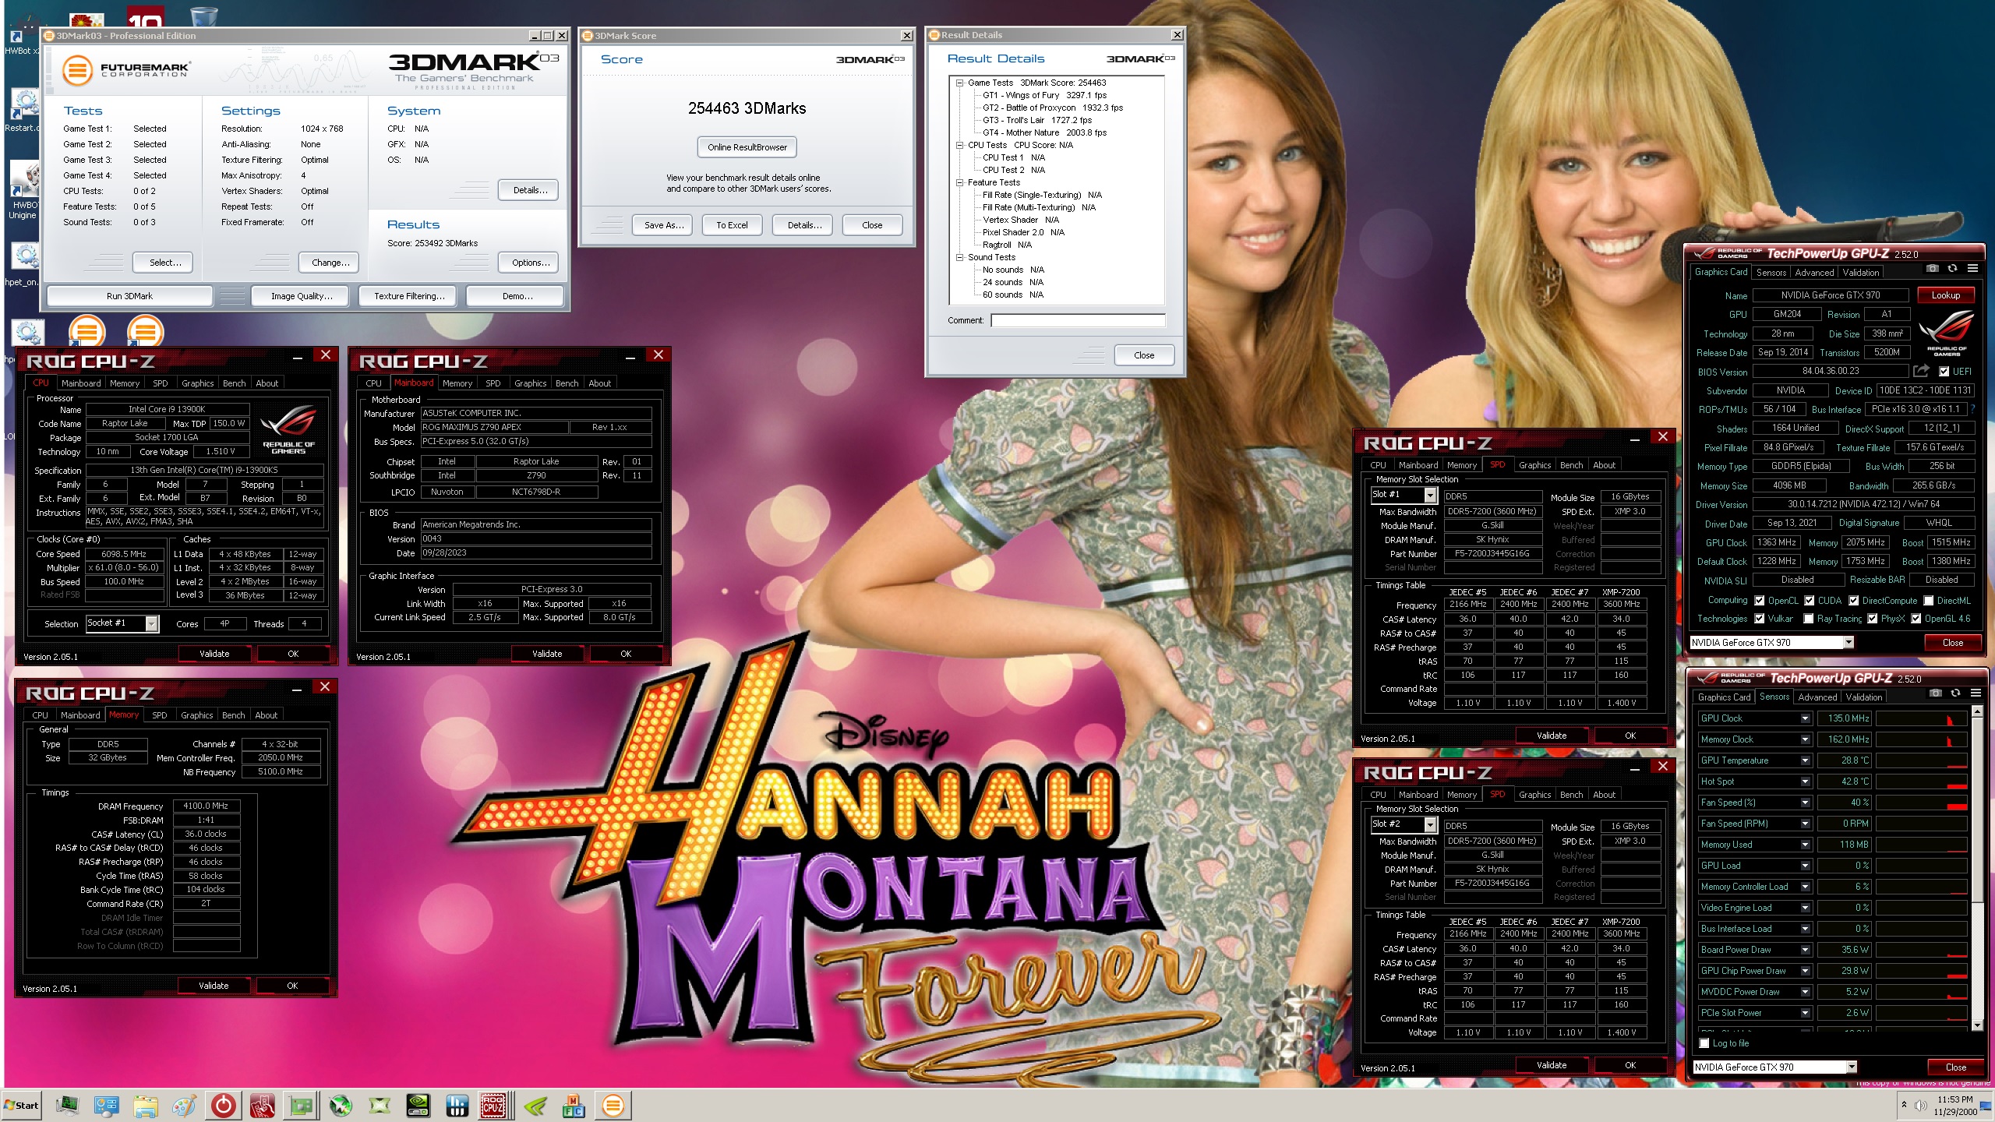
Task: Open the Slot #2 memory slot dropdown
Action: tap(1429, 824)
